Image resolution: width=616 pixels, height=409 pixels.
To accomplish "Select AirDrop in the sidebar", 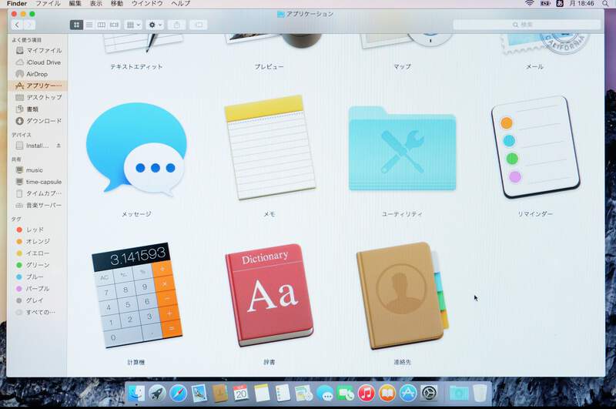I will pos(38,74).
